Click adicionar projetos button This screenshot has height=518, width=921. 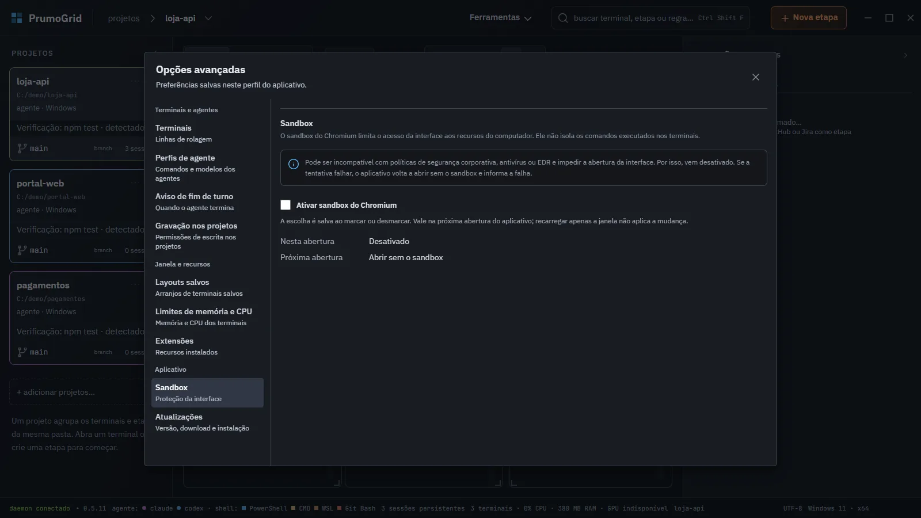point(77,392)
